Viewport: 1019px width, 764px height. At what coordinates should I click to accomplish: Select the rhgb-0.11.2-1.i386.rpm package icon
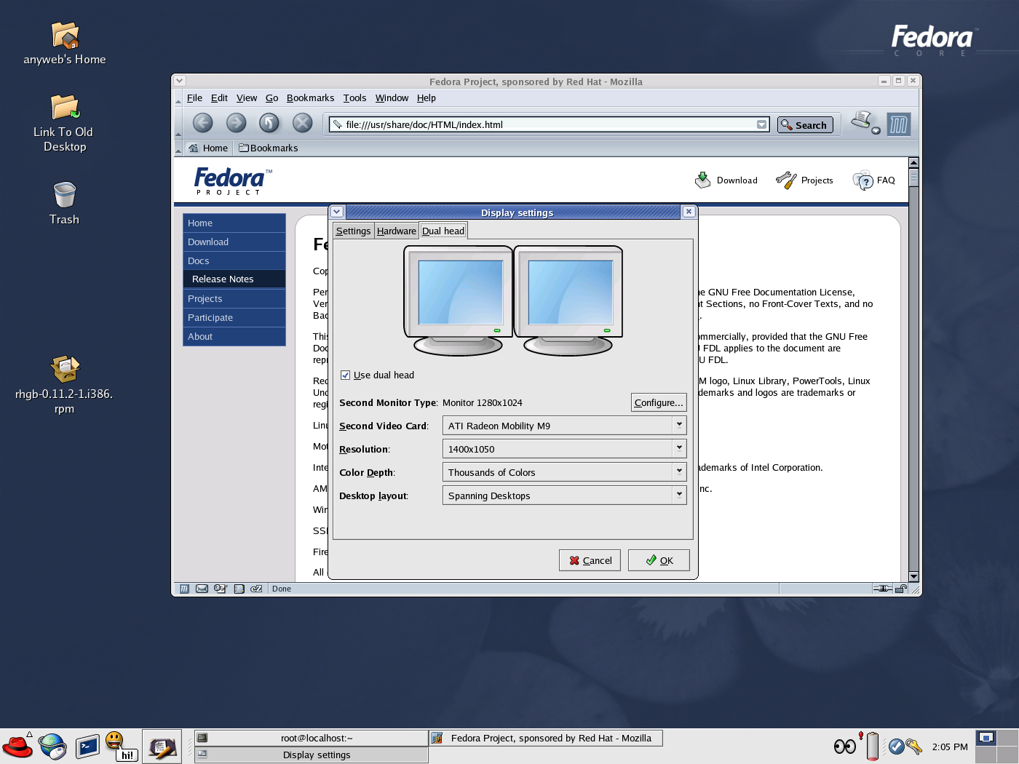click(x=65, y=369)
